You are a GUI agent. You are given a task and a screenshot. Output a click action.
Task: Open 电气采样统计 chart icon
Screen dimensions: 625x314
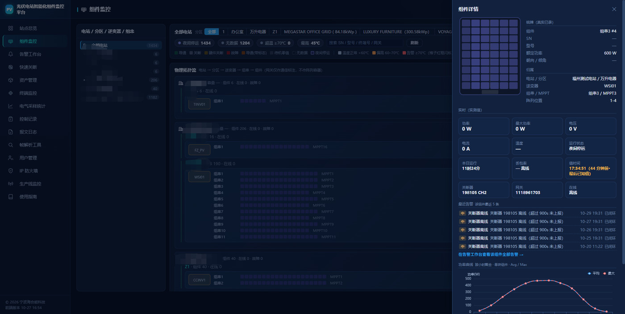tap(11, 106)
